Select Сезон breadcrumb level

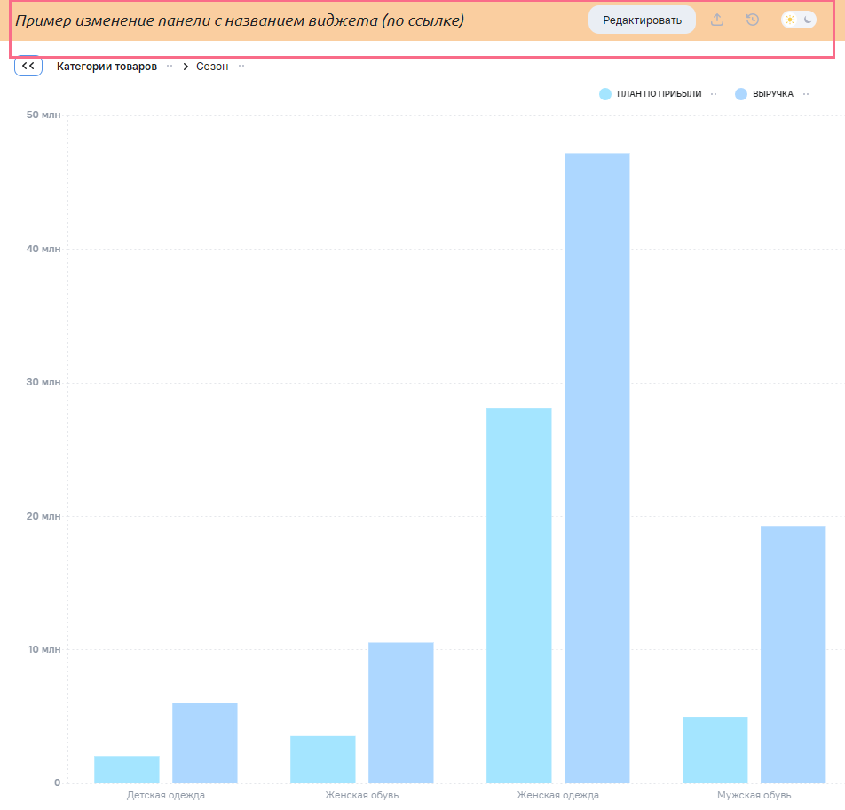point(212,67)
